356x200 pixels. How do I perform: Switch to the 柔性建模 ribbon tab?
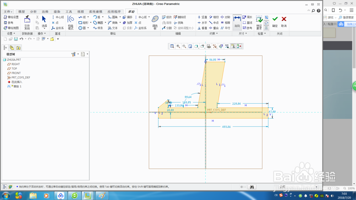(x=95, y=12)
